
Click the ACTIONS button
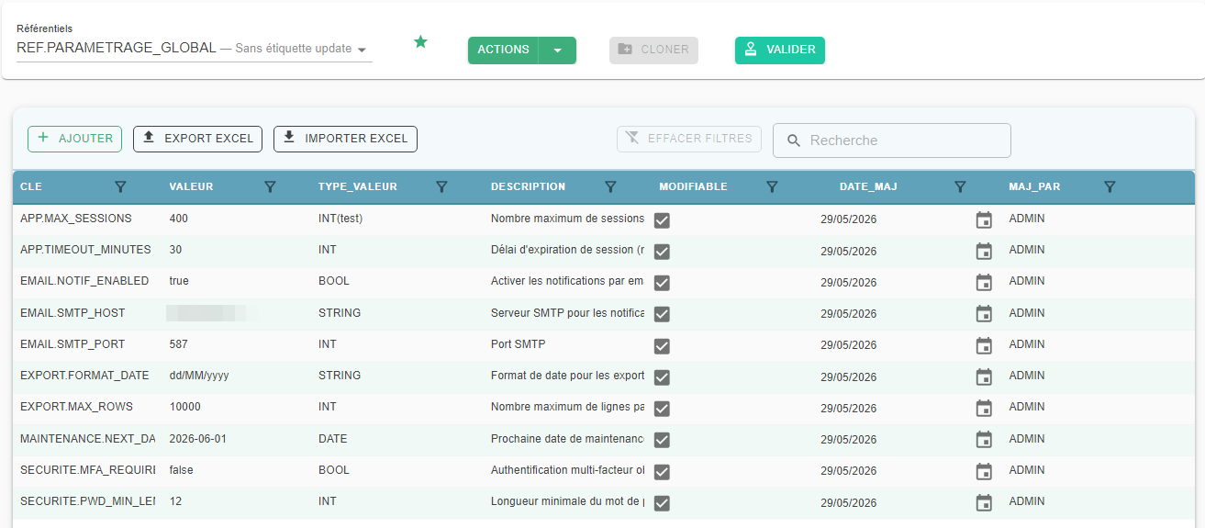point(503,51)
